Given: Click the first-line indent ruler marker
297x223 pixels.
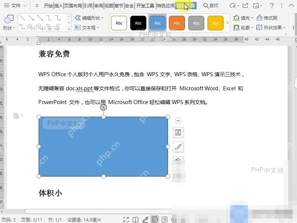Looking at the screenshot, I should [x=38, y=38].
